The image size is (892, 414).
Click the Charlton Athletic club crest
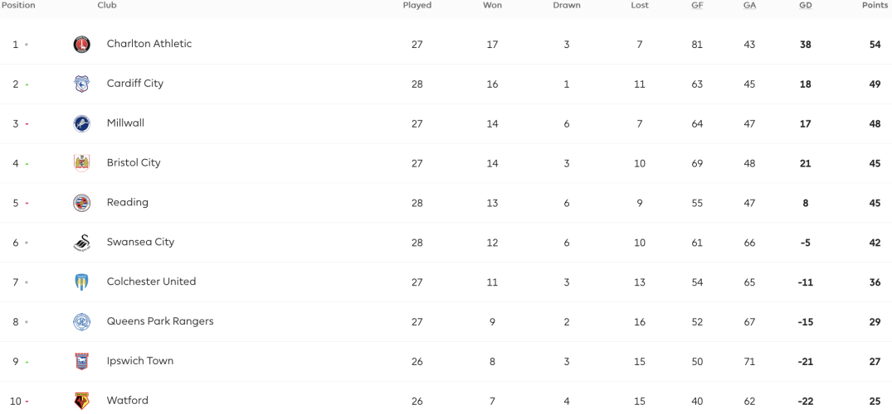tap(82, 44)
